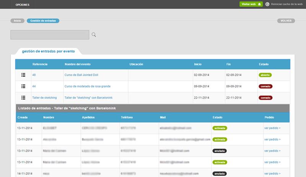Click the first anulada status badge
The image size is (306, 177).
(x=219, y=151)
